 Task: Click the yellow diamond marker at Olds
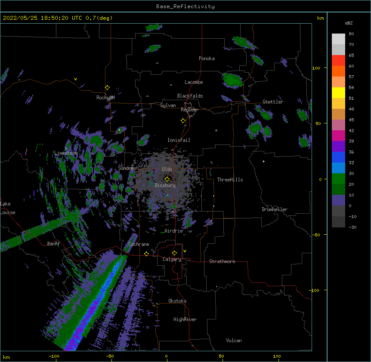(167, 179)
